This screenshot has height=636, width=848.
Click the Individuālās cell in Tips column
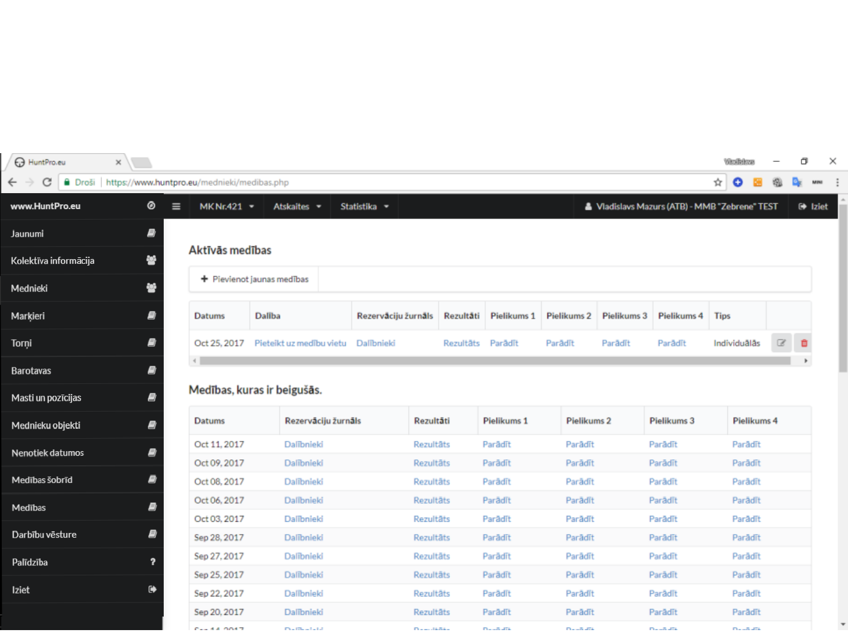pyautogui.click(x=737, y=343)
